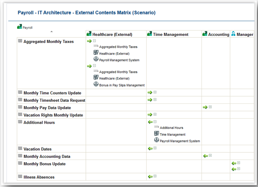Click the Accounting column header icon

(204, 34)
